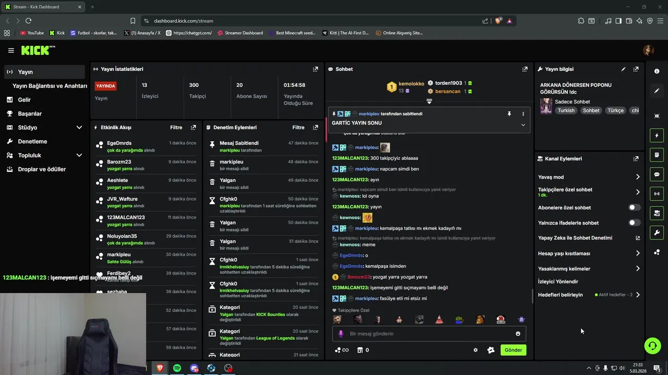Open the green headset support button
The image size is (668, 375).
[x=652, y=345]
